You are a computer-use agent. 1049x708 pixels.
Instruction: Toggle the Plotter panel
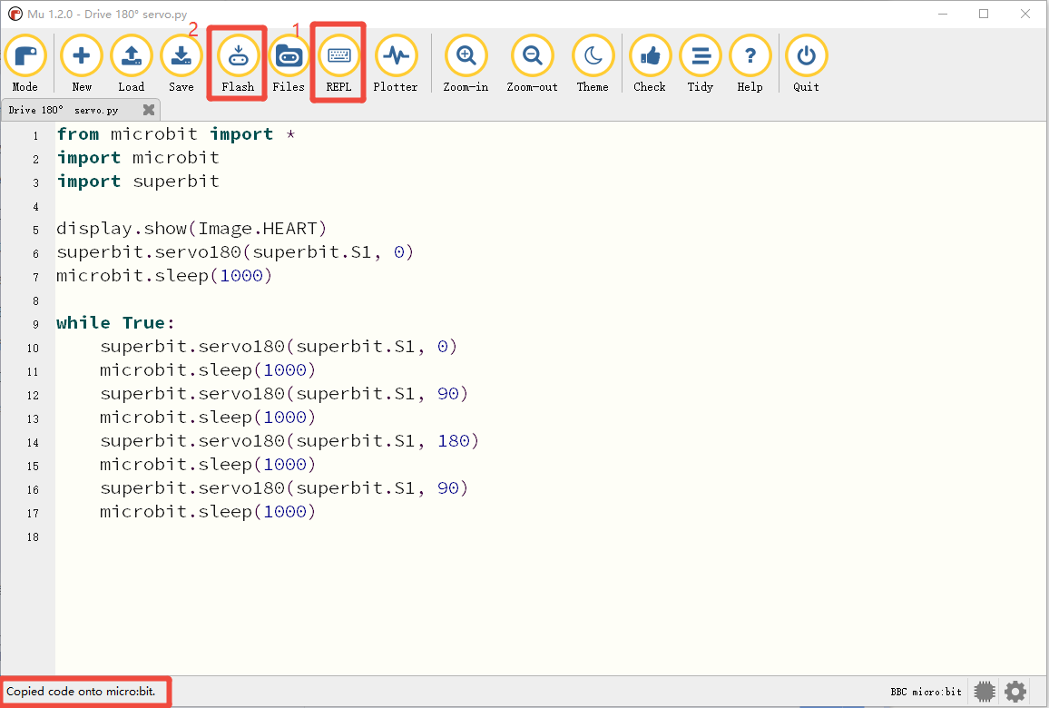point(396,64)
